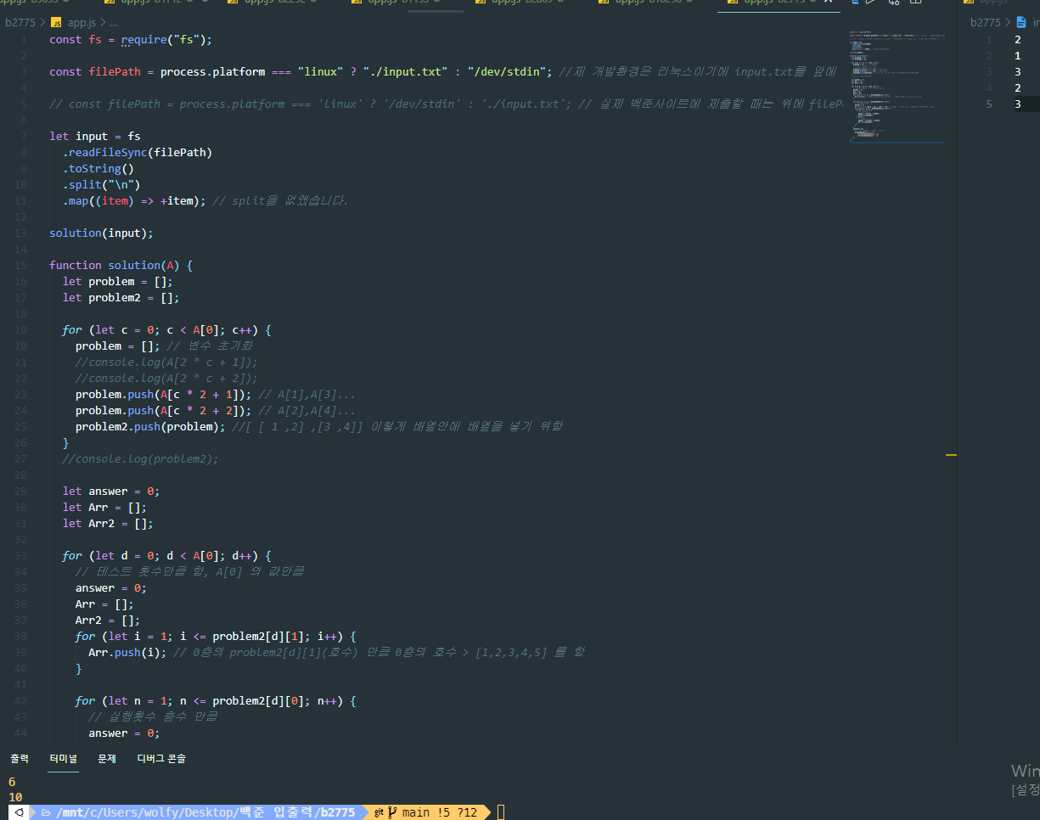
Task: Click the JS file icon in the app.js breadcrumb
Action: point(57,22)
